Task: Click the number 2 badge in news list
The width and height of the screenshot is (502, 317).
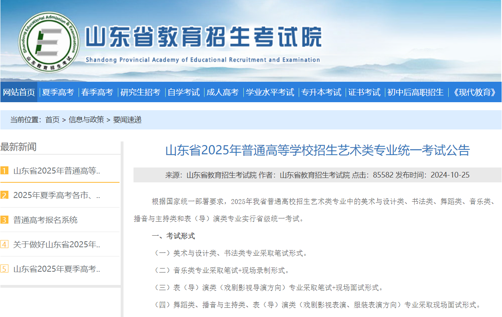Action: [x=4, y=196]
